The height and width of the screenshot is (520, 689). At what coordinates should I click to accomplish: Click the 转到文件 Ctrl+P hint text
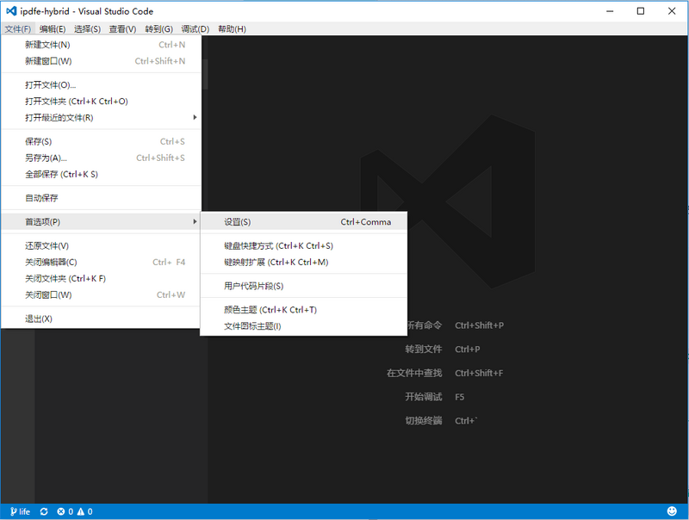[x=443, y=350]
